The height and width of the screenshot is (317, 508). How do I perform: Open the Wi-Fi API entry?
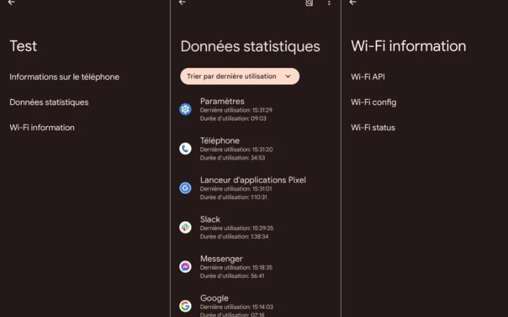tap(368, 77)
